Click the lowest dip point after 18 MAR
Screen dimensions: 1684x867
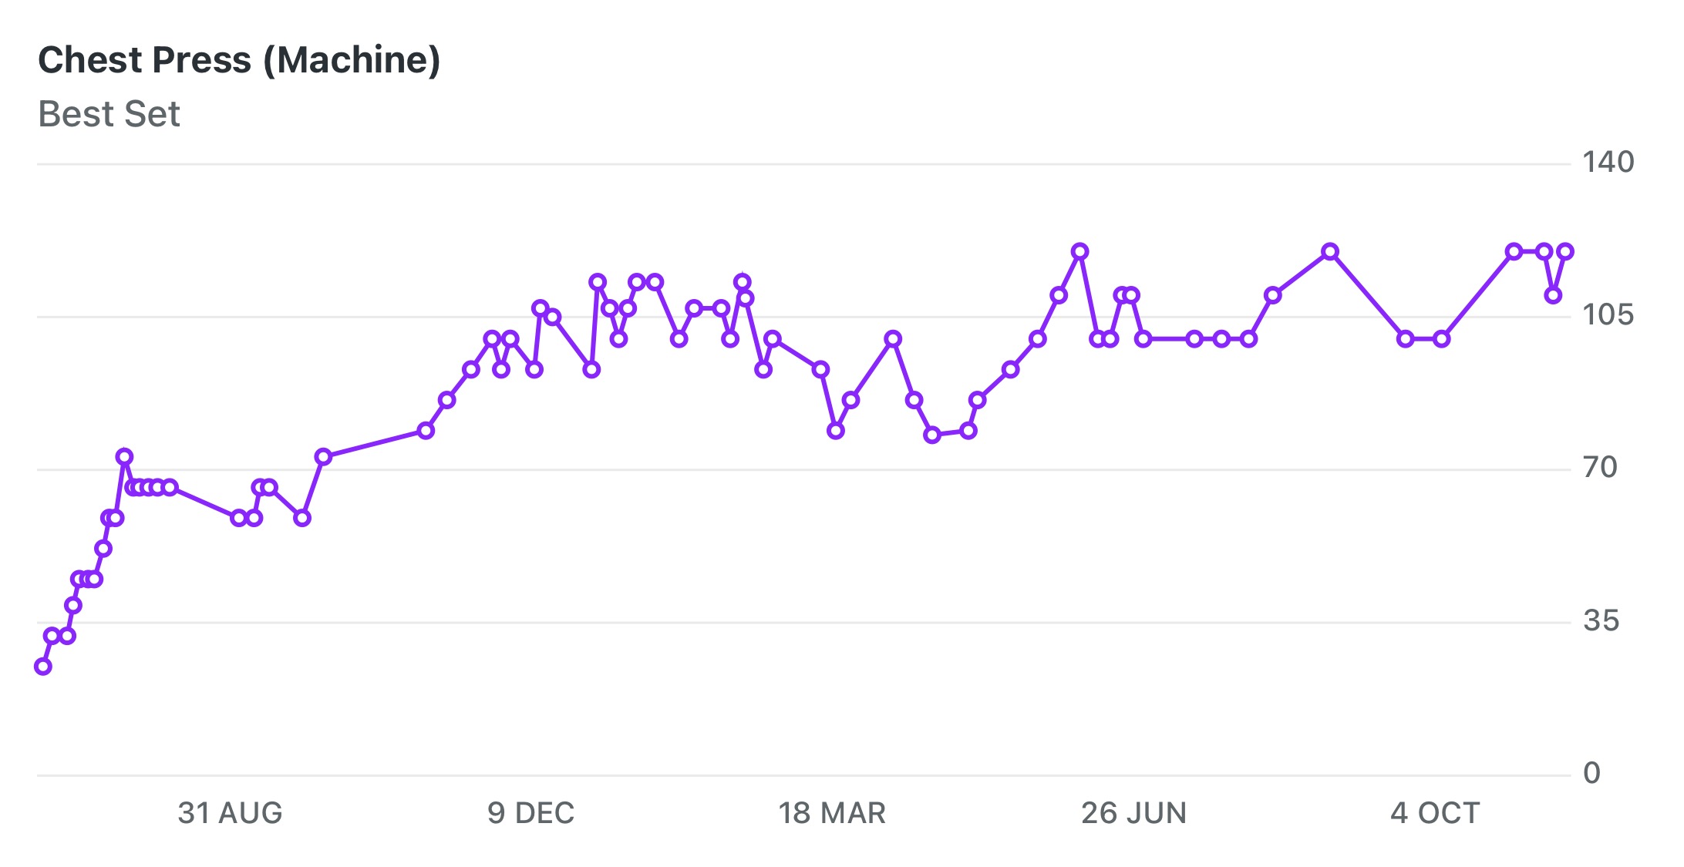tap(932, 435)
